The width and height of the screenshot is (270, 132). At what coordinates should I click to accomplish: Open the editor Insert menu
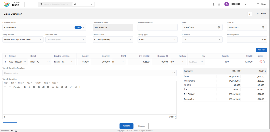[x=21, y=83]
